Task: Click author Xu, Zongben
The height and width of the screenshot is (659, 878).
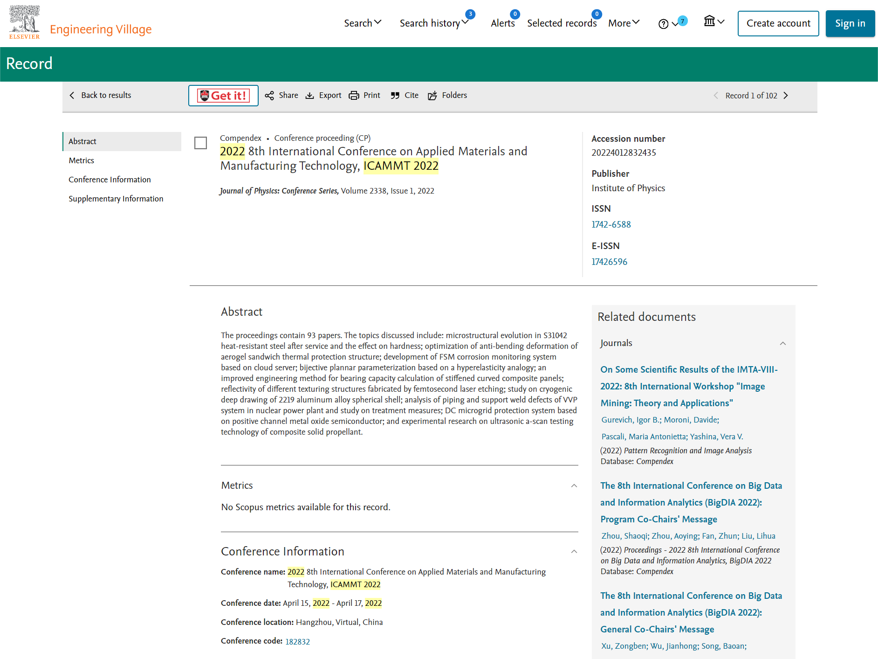Action: point(624,646)
